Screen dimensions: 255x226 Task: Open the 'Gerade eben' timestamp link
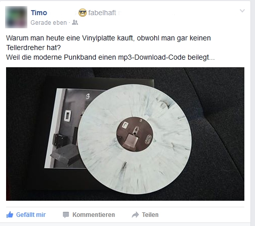pyautogui.click(x=49, y=23)
